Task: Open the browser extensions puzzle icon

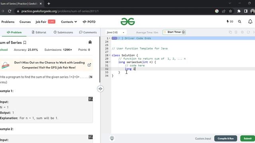Action: (x=239, y=11)
